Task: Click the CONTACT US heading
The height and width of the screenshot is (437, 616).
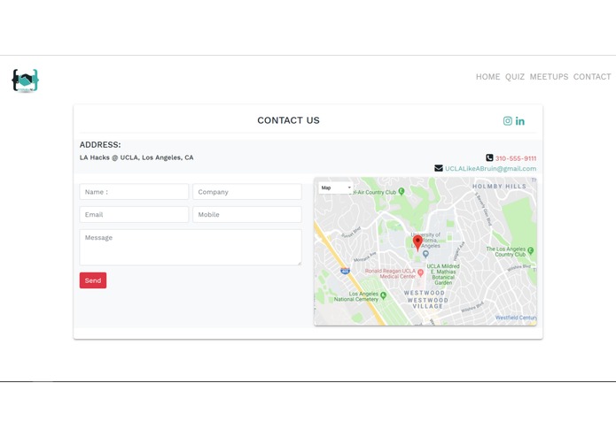Action: (288, 120)
